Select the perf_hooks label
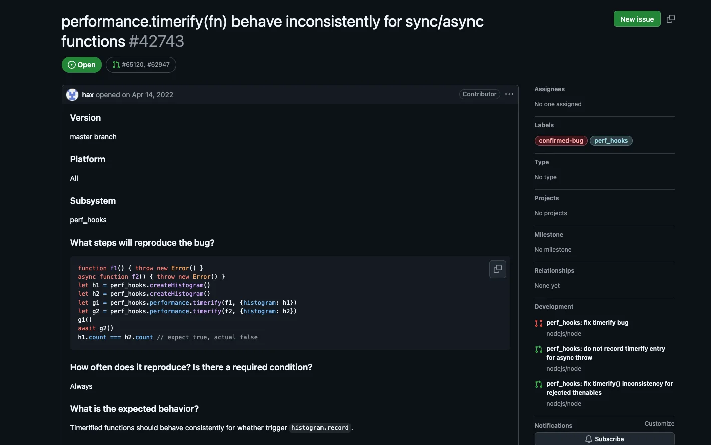 [611, 141]
